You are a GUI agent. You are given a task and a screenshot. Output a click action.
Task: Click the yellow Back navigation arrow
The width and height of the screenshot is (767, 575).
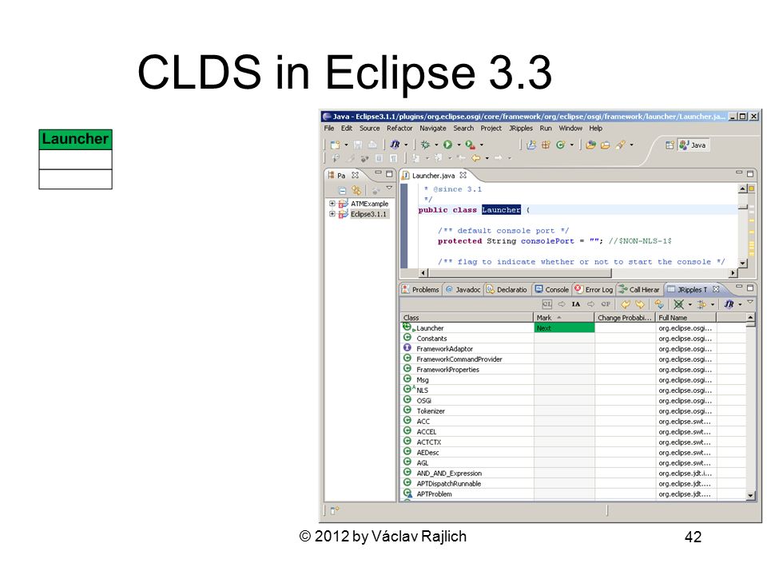tap(475, 158)
